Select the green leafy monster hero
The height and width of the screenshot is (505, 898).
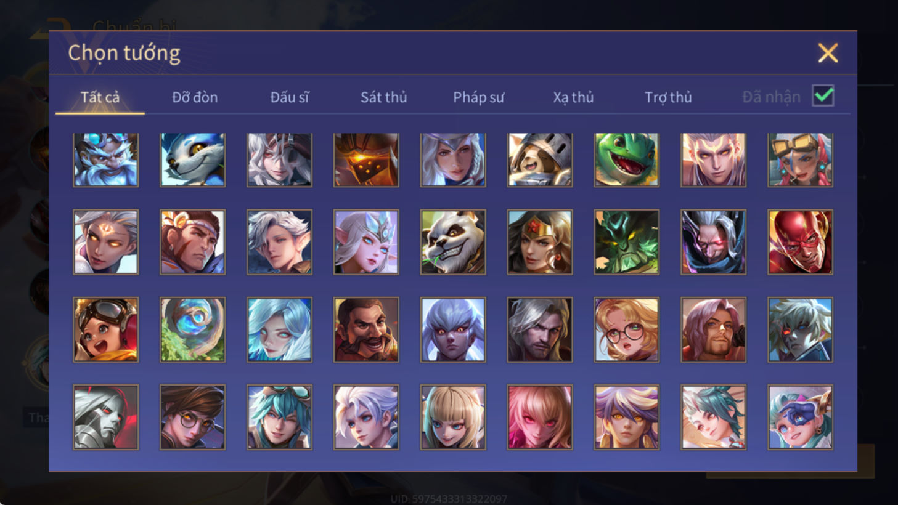(x=626, y=242)
